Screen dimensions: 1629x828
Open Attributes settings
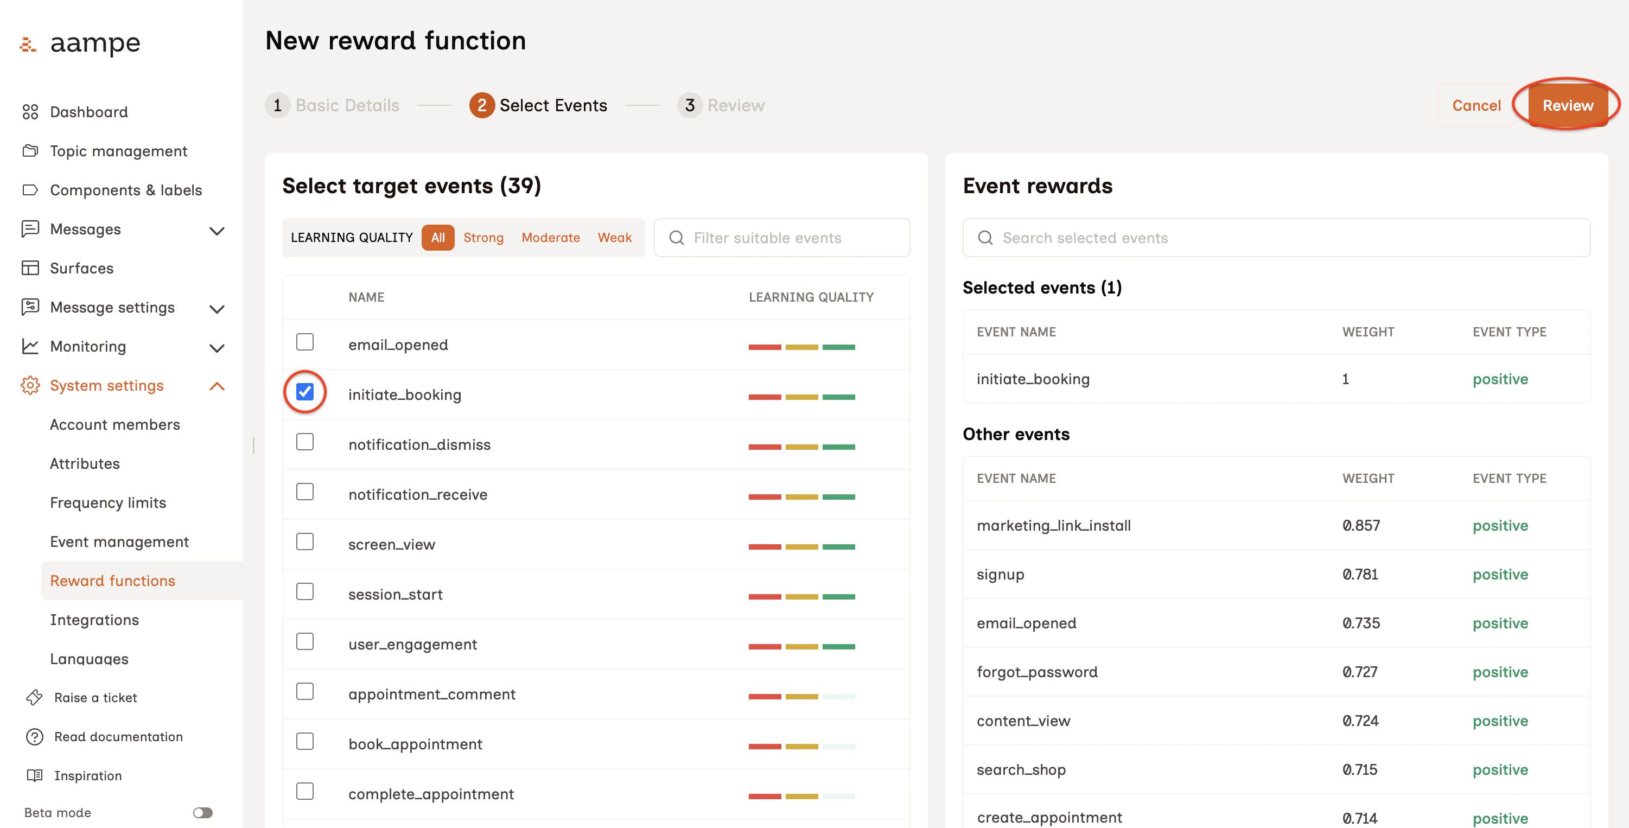click(85, 464)
